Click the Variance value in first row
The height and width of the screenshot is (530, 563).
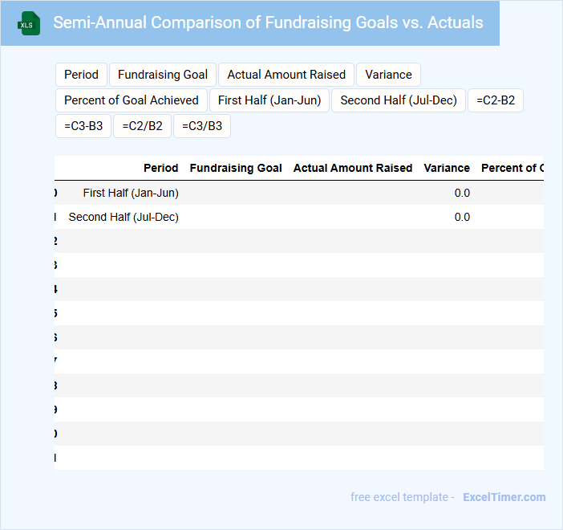(462, 193)
